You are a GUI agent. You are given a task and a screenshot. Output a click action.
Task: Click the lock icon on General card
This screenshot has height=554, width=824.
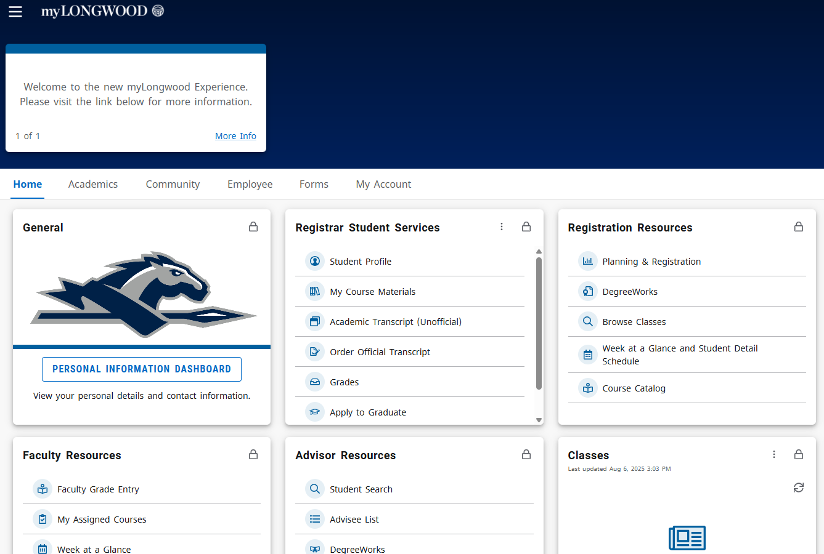point(253,227)
